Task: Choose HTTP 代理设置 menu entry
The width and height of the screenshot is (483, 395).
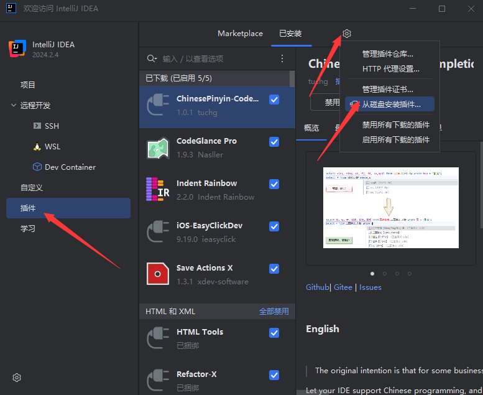Action: coord(390,68)
